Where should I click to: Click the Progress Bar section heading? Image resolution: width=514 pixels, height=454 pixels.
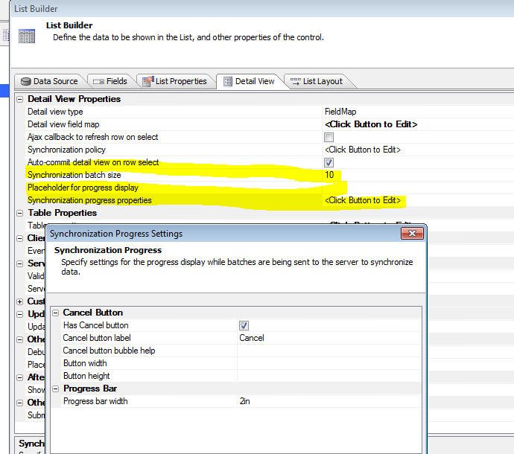[90, 389]
